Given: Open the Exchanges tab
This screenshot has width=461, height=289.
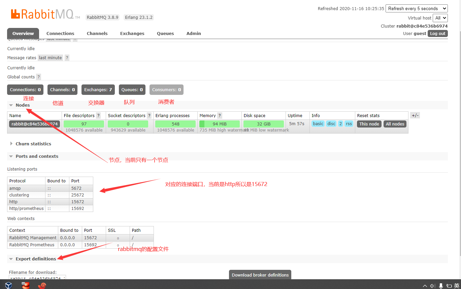Looking at the screenshot, I should pyautogui.click(x=132, y=33).
